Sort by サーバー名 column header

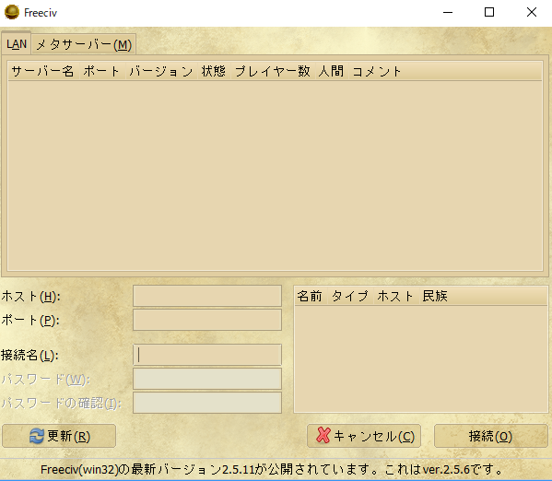point(43,72)
